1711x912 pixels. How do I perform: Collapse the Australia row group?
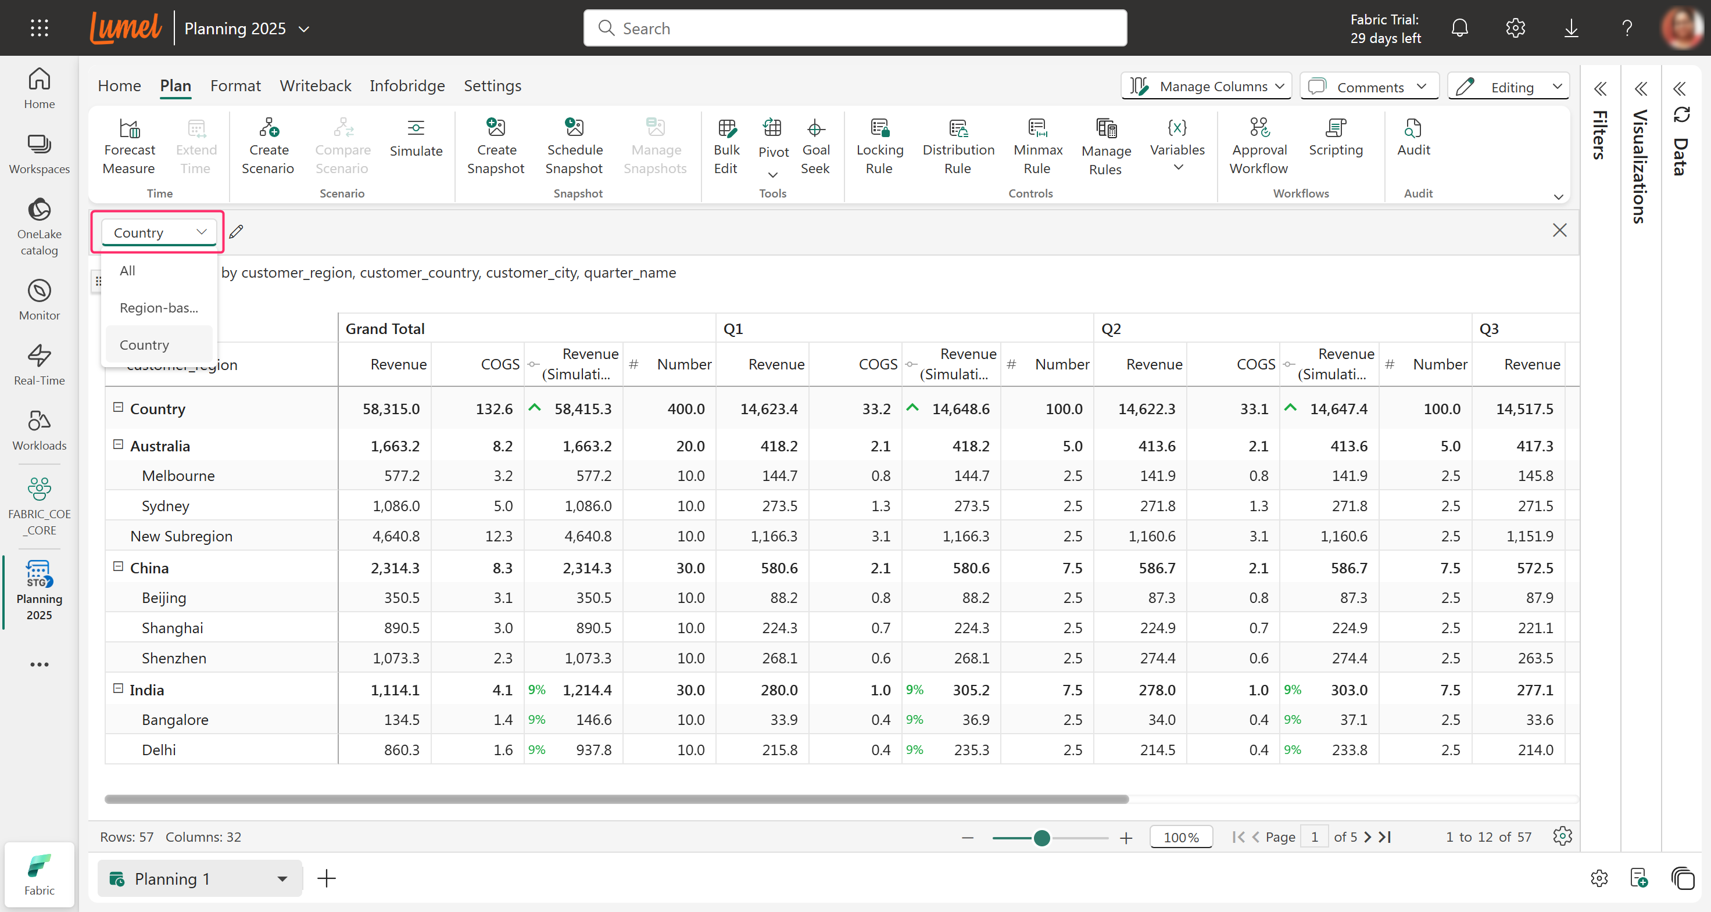[x=118, y=445]
